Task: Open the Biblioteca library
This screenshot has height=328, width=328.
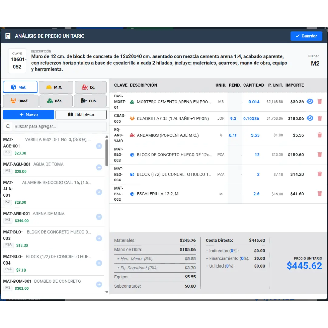Action: click(81, 114)
